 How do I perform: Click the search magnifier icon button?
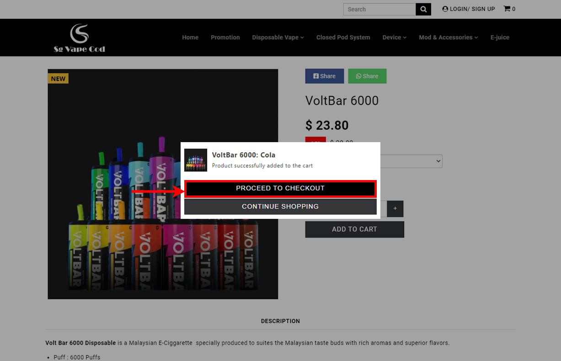(x=423, y=9)
